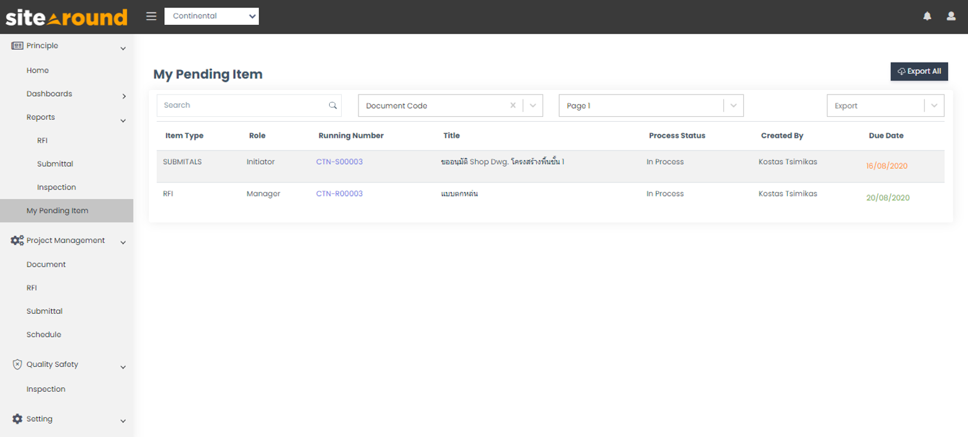Click the Process Status column header
The height and width of the screenshot is (437, 968).
(677, 135)
